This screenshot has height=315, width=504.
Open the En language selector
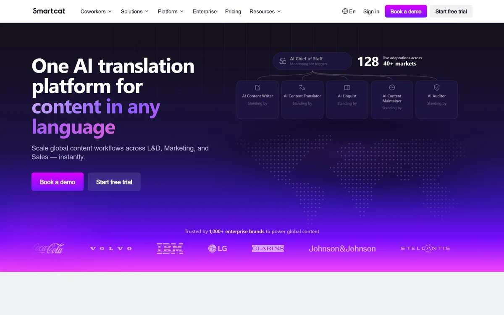349,11
